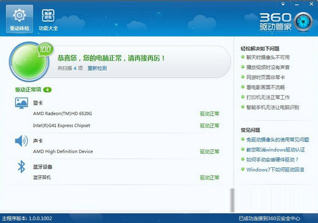Click 重新检测 to rescan drivers
318x223 pixels.
pyautogui.click(x=97, y=68)
